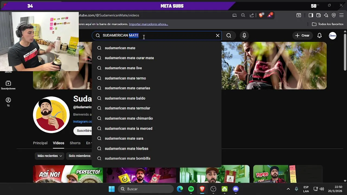Select suggestion "sudamerican mate termo"

tap(156, 78)
